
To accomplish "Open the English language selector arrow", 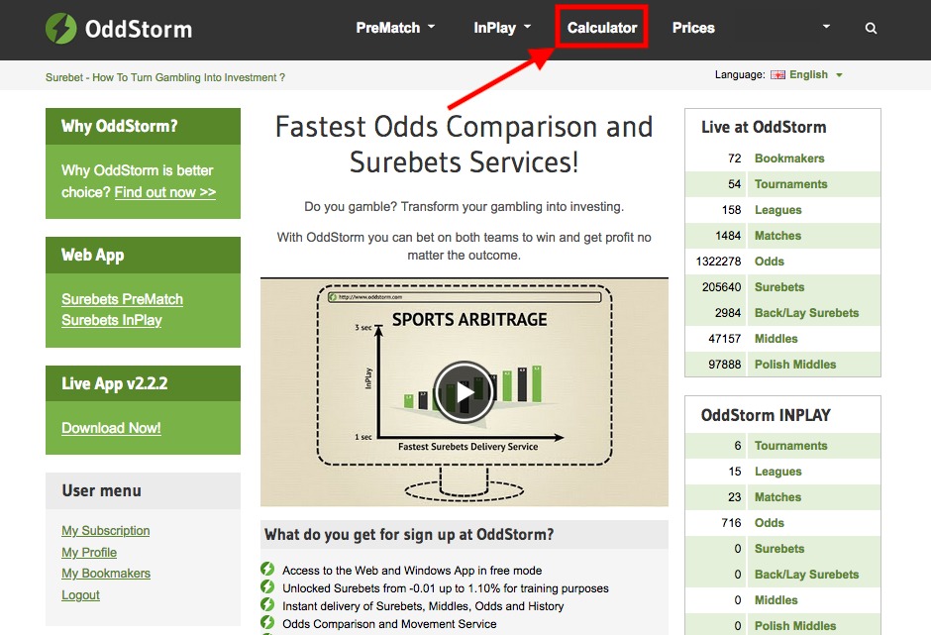I will [839, 75].
